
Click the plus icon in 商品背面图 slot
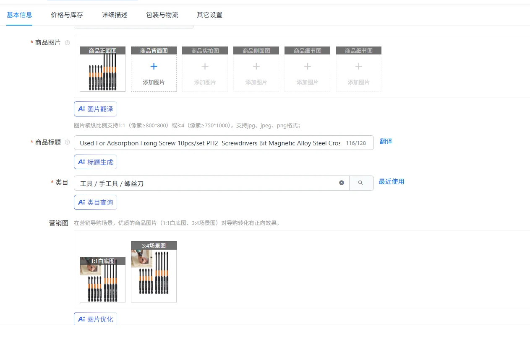(154, 67)
